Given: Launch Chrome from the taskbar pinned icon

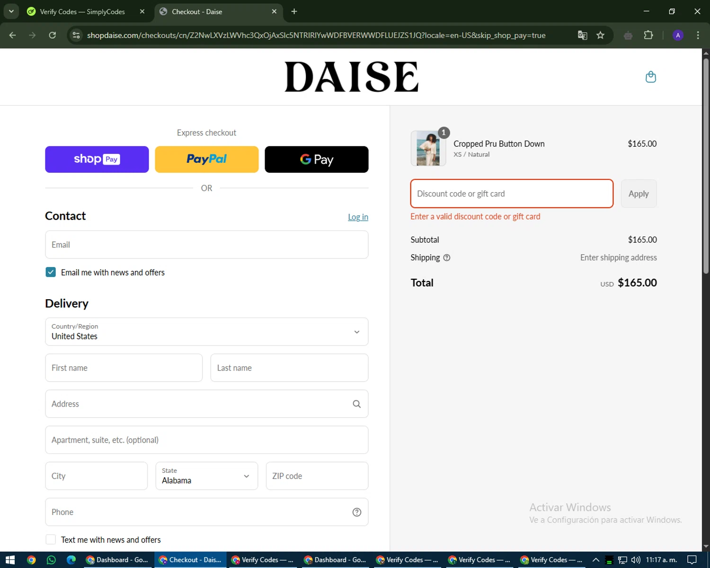Looking at the screenshot, I should click(x=31, y=560).
